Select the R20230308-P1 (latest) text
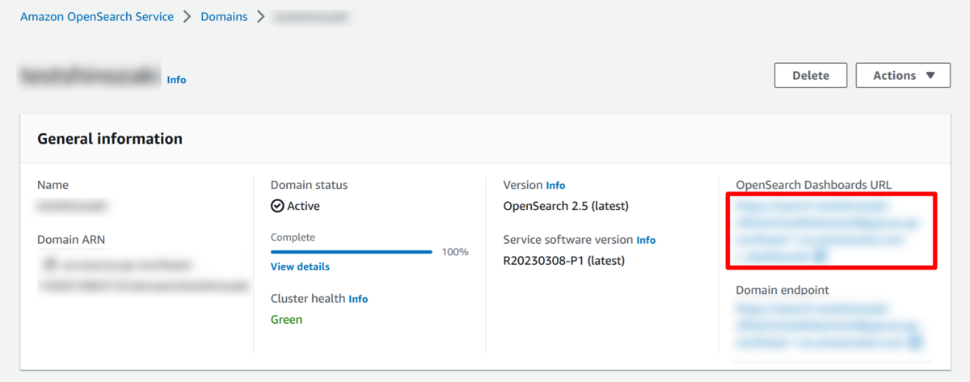 click(x=563, y=260)
